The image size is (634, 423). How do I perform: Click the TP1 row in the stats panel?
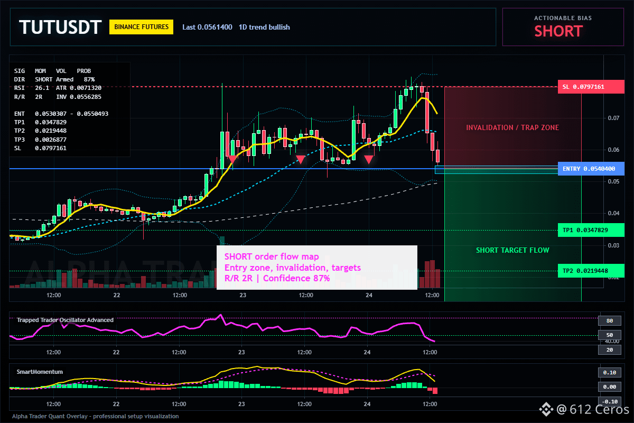coord(40,122)
